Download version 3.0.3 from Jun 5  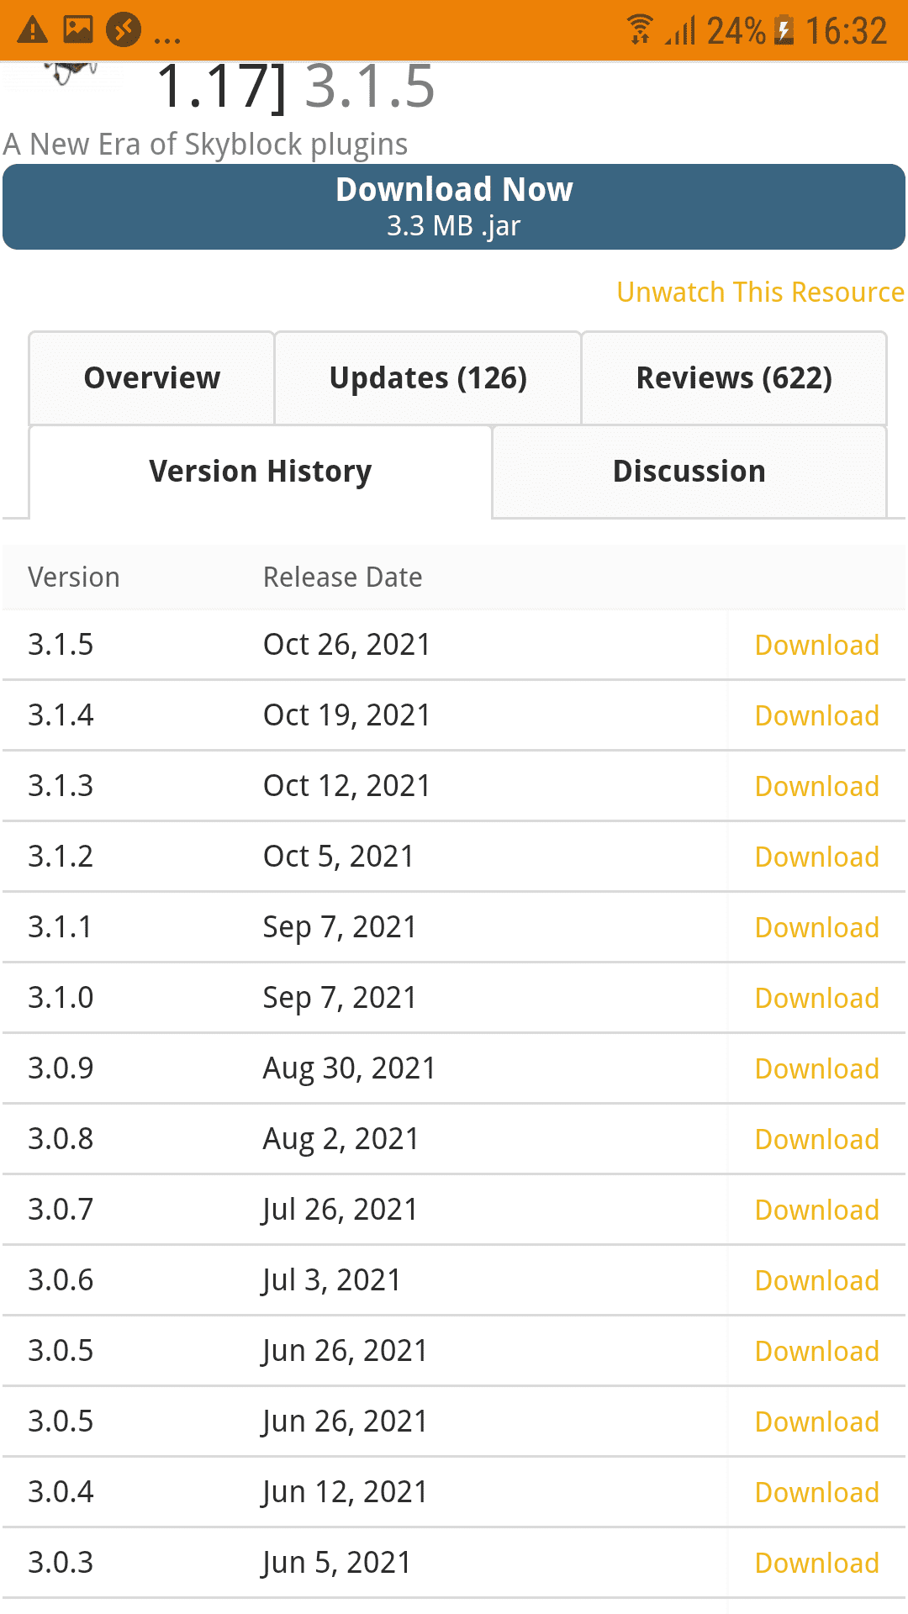(x=816, y=1563)
